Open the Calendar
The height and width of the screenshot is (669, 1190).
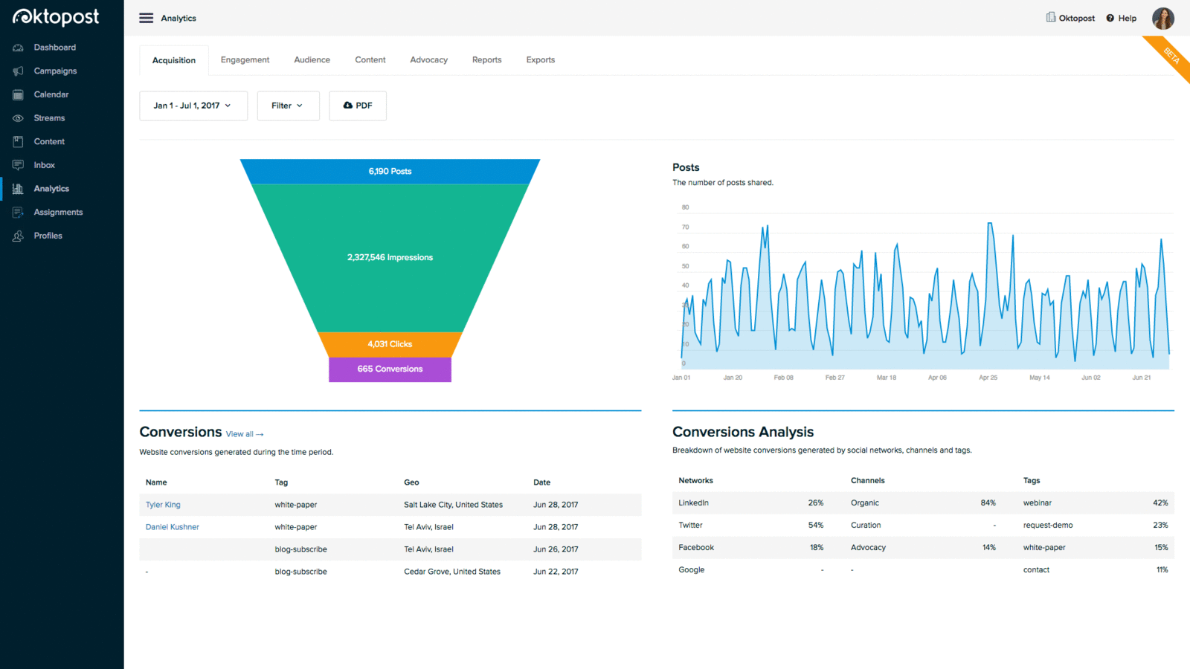coord(51,94)
